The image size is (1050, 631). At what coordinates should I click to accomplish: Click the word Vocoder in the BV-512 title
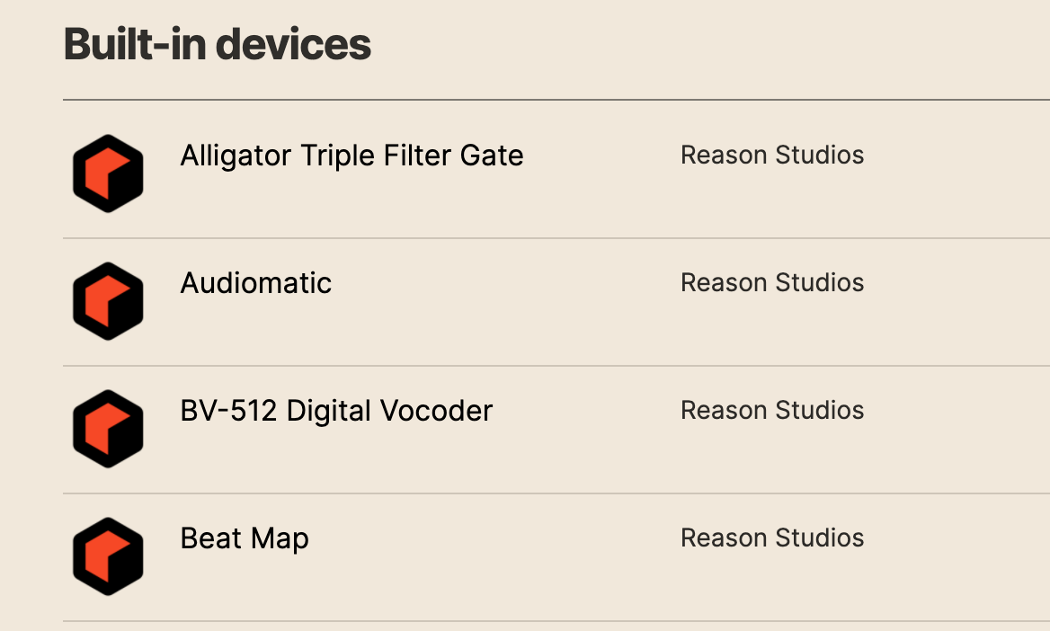tap(436, 411)
